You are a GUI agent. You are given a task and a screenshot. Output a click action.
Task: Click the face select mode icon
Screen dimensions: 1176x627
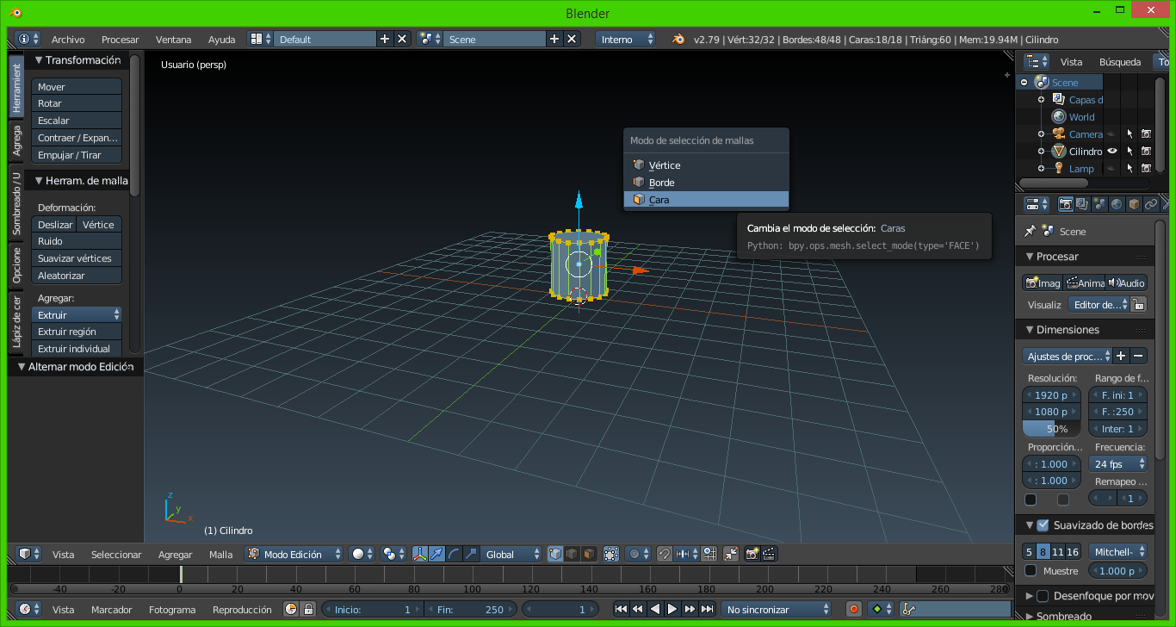coord(589,554)
